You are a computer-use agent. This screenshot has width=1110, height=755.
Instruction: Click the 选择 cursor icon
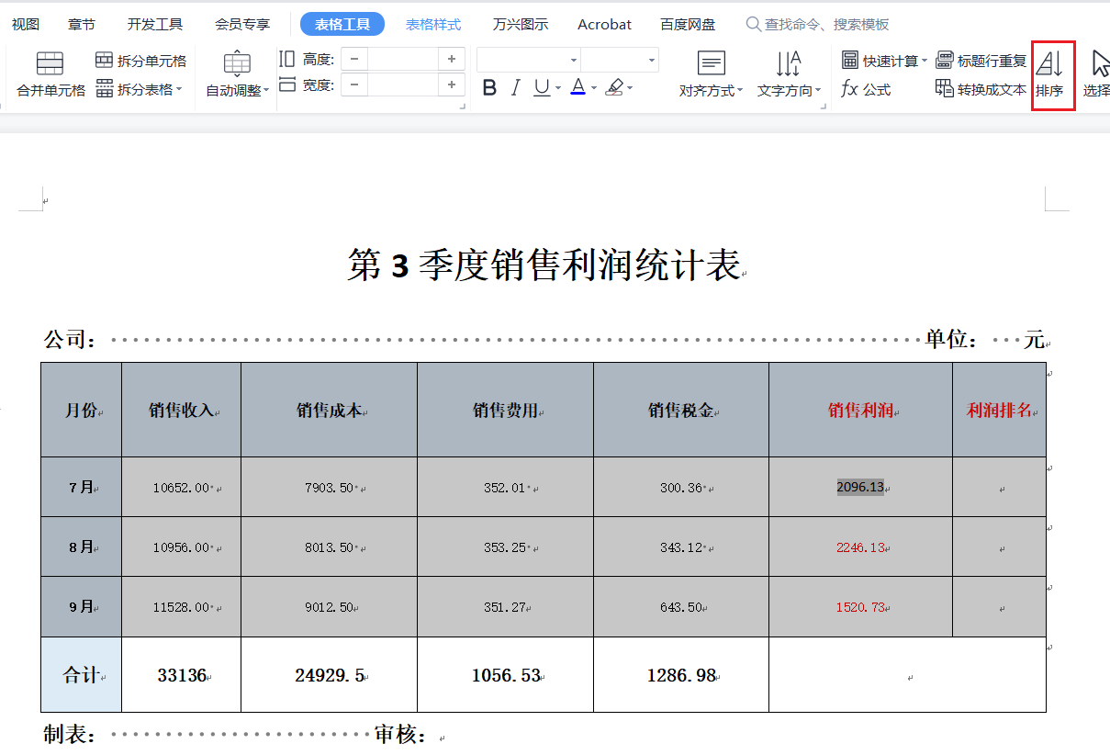point(1100,64)
